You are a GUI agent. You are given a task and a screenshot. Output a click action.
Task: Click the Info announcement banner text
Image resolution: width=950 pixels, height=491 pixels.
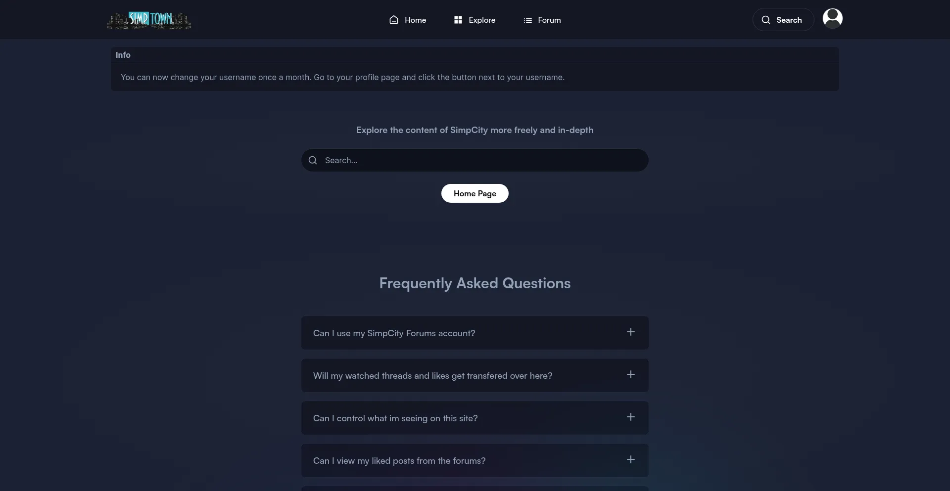342,77
